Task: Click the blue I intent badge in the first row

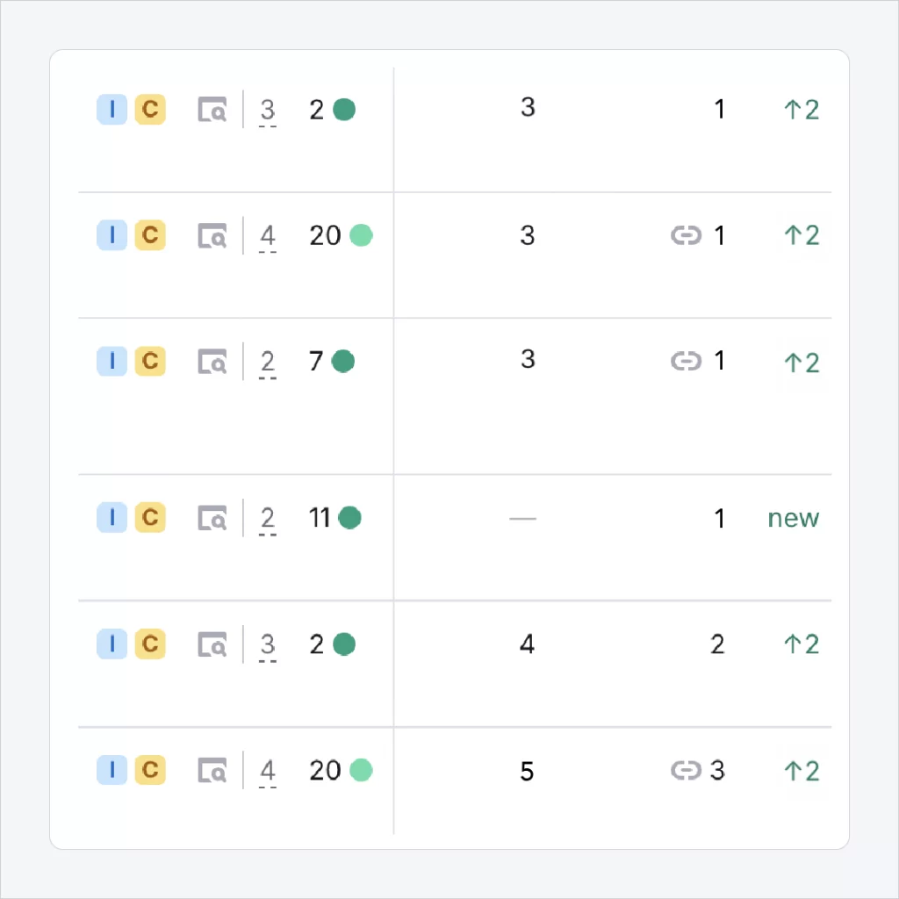Action: [x=111, y=110]
